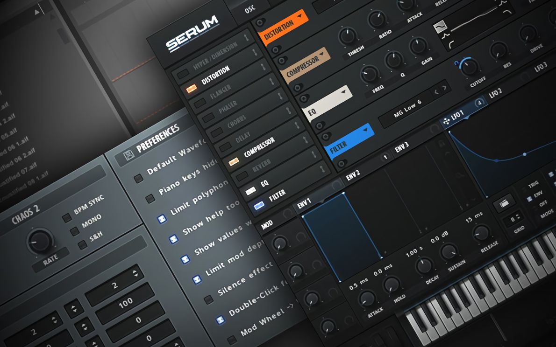The image size is (556, 347).
Task: Click the Serum logo
Action: pyautogui.click(x=192, y=34)
